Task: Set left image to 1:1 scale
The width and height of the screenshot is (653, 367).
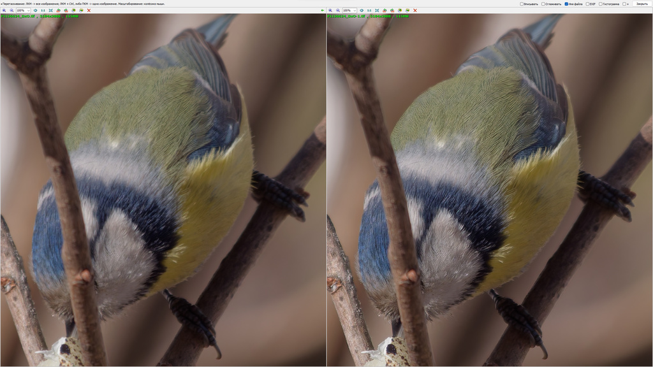Action: click(43, 10)
